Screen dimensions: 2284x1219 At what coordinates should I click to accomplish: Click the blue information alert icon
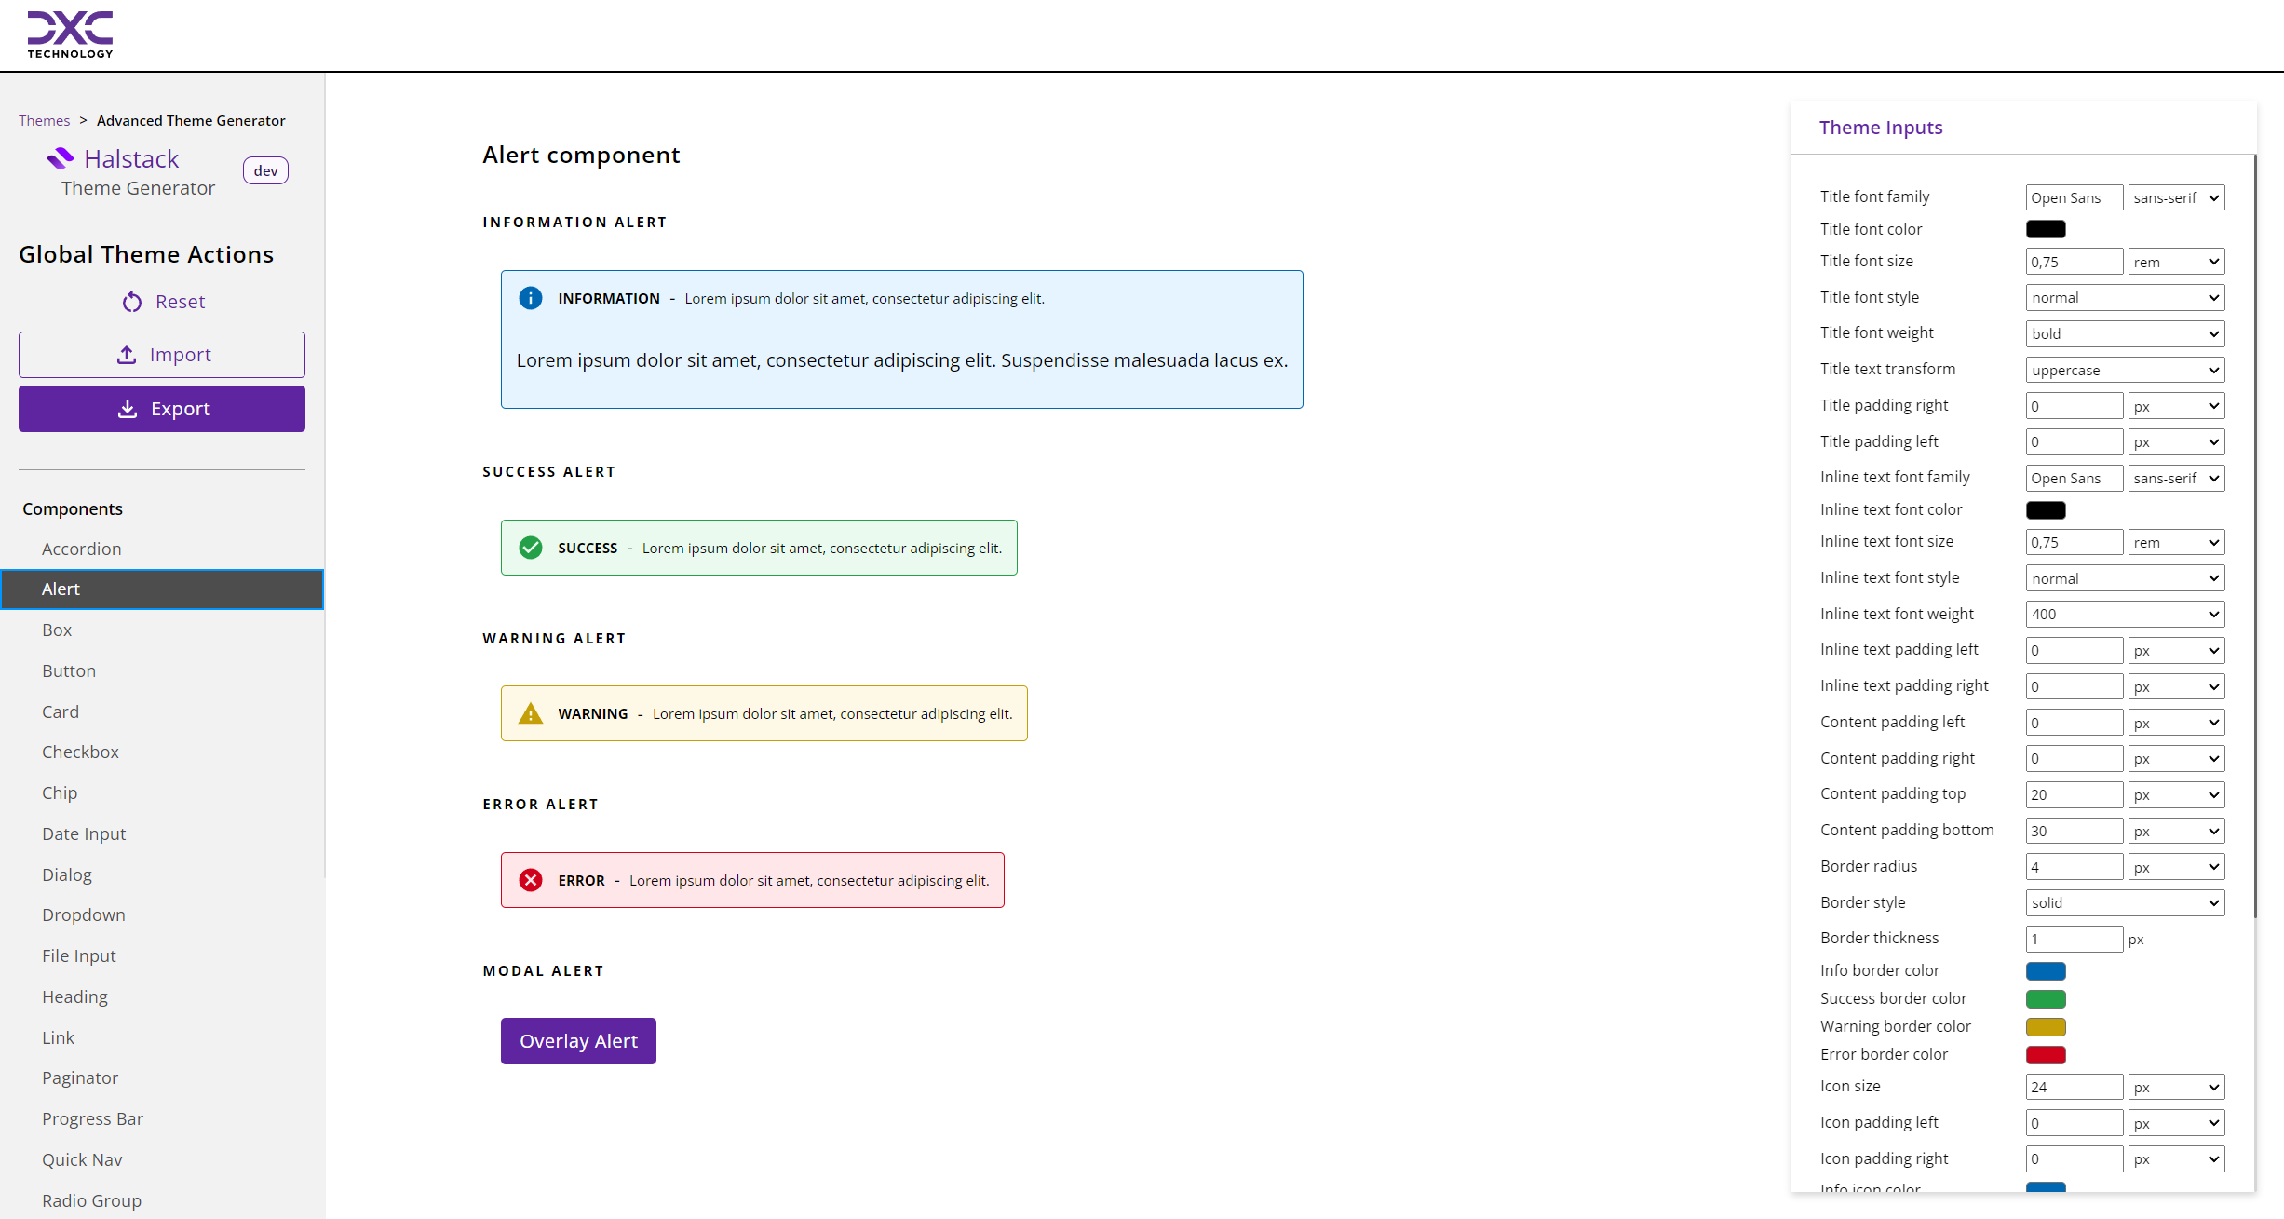tap(531, 298)
